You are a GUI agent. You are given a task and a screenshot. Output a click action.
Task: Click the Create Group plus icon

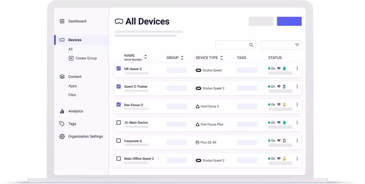pyautogui.click(x=71, y=58)
